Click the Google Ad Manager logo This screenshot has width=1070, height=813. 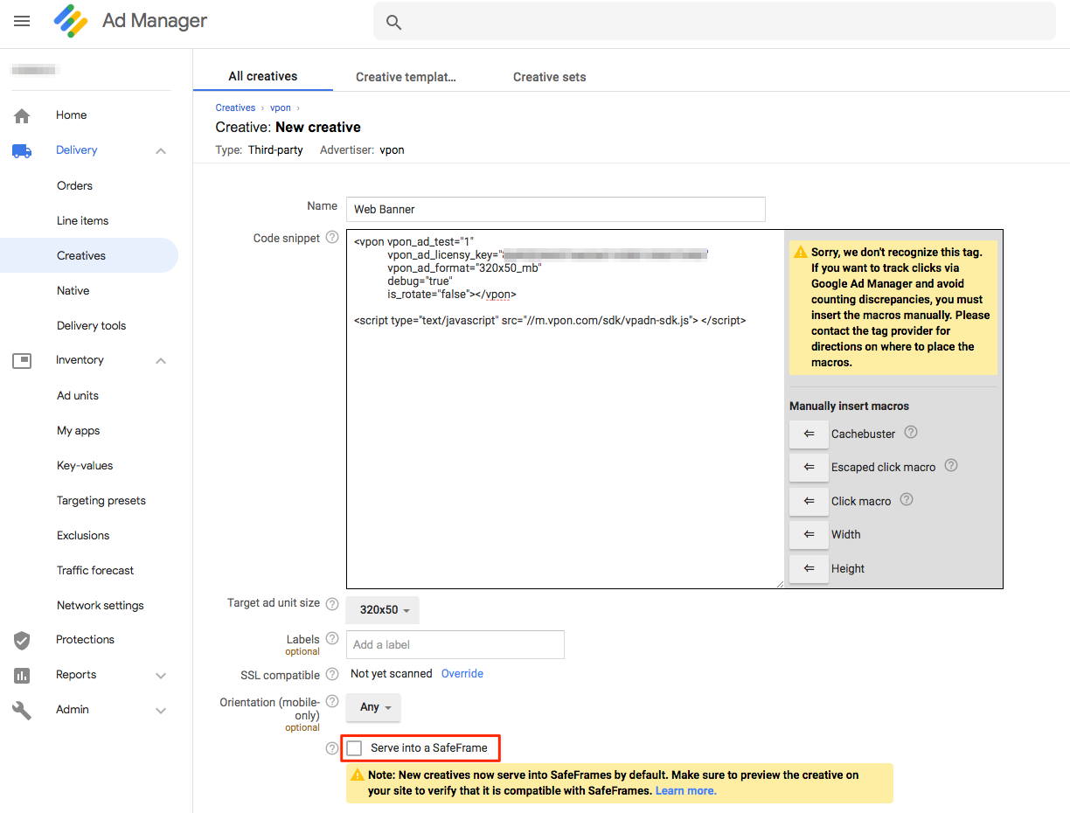point(70,20)
